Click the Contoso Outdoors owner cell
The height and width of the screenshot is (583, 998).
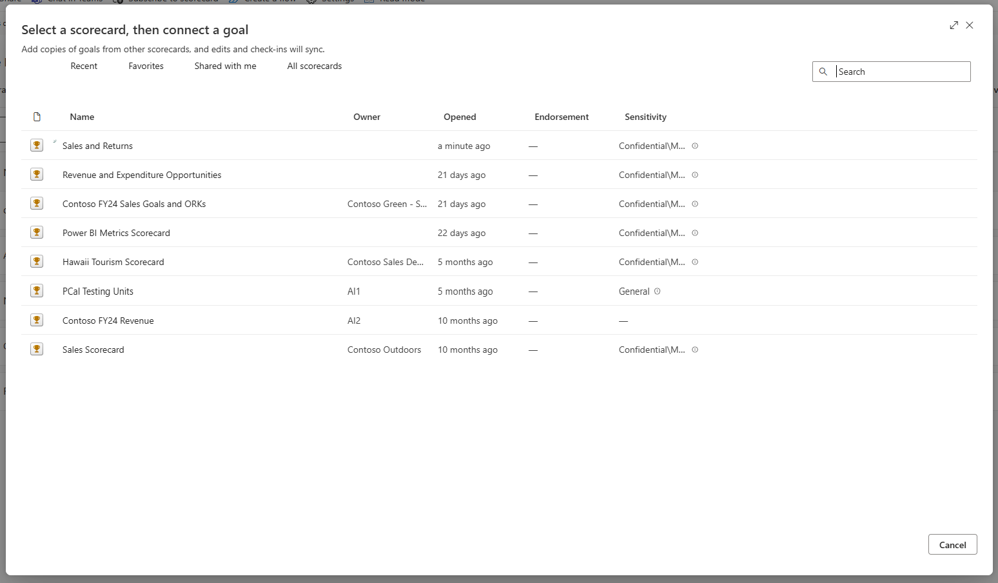pos(384,350)
